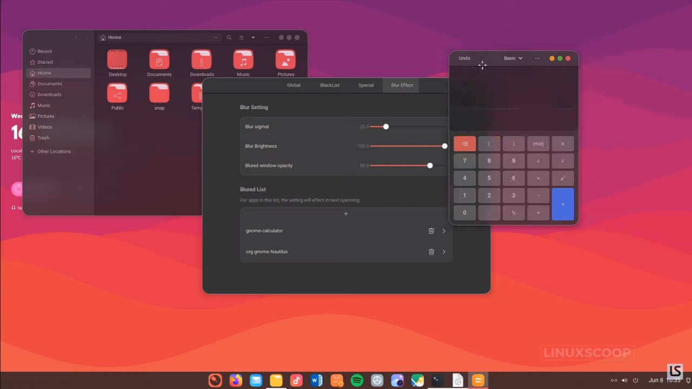Click the percent button in Calculator
The height and width of the screenshot is (389, 692).
coord(514,213)
